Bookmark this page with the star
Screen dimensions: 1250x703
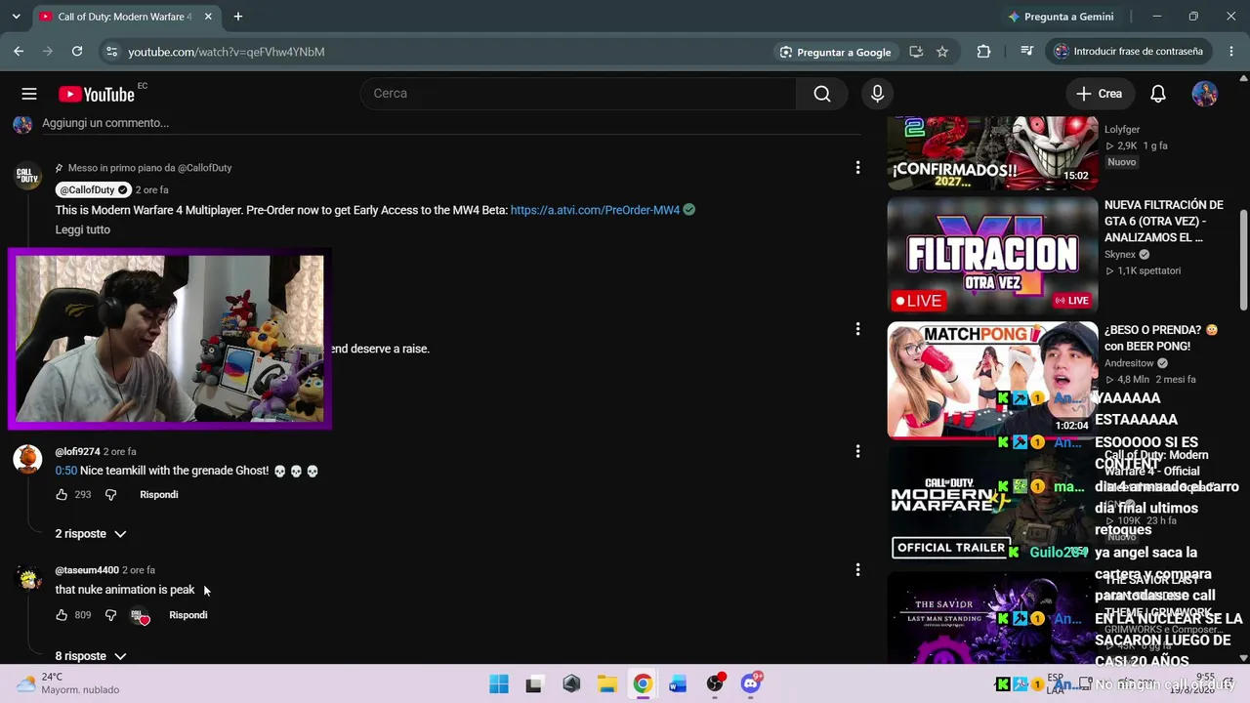(x=942, y=52)
